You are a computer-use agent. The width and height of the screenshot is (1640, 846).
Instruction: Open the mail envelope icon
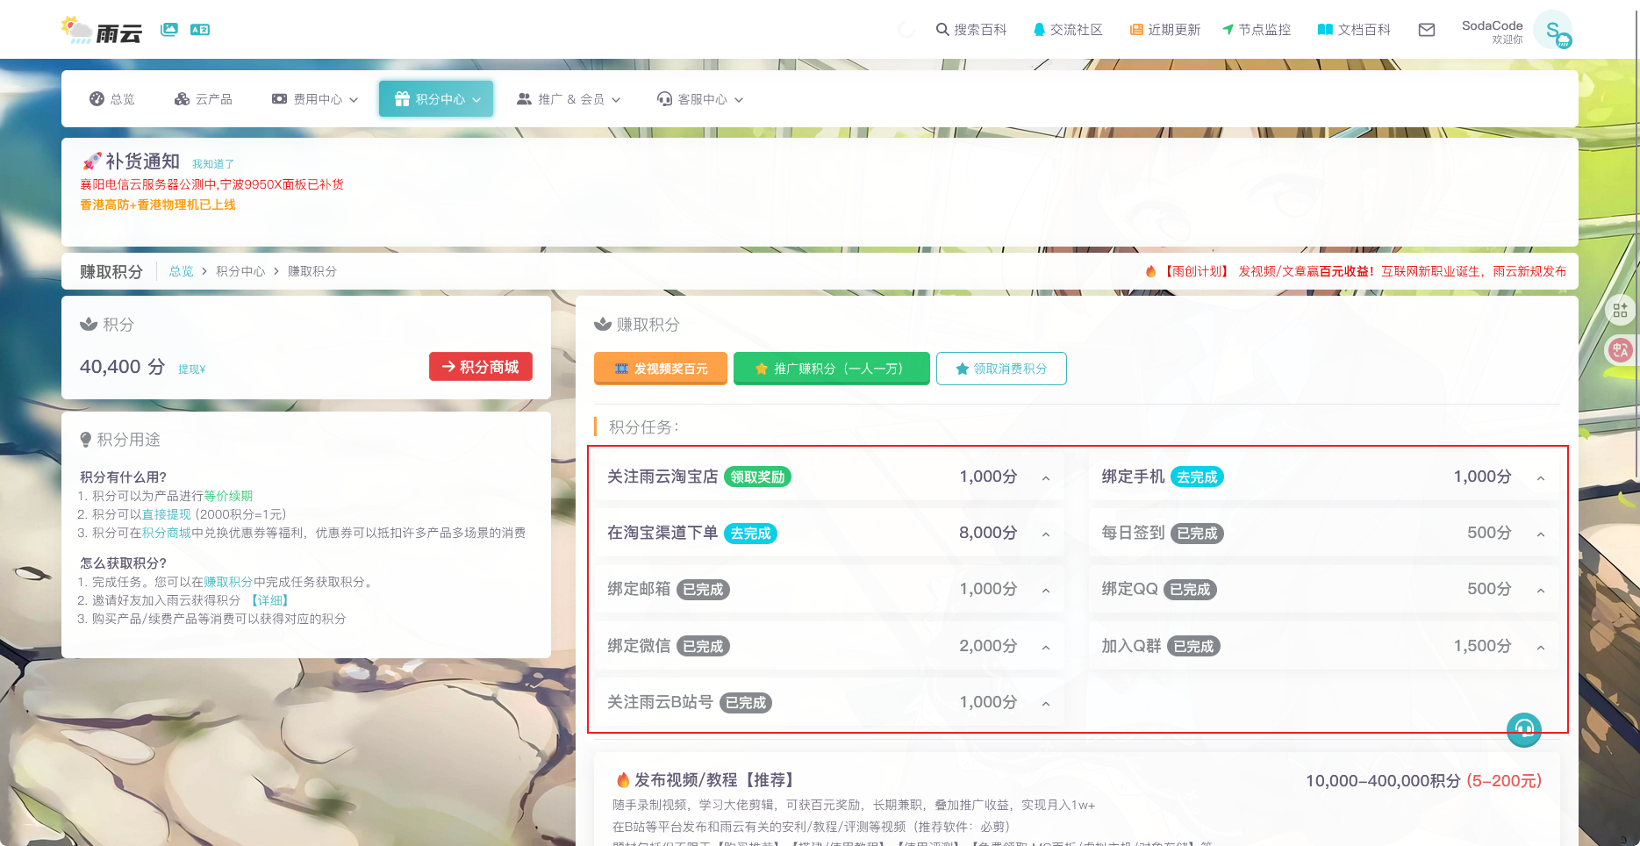click(x=1426, y=29)
